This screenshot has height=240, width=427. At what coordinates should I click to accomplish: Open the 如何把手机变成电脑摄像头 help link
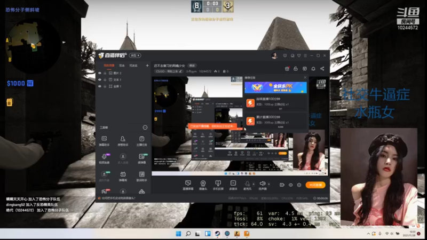[118, 198]
